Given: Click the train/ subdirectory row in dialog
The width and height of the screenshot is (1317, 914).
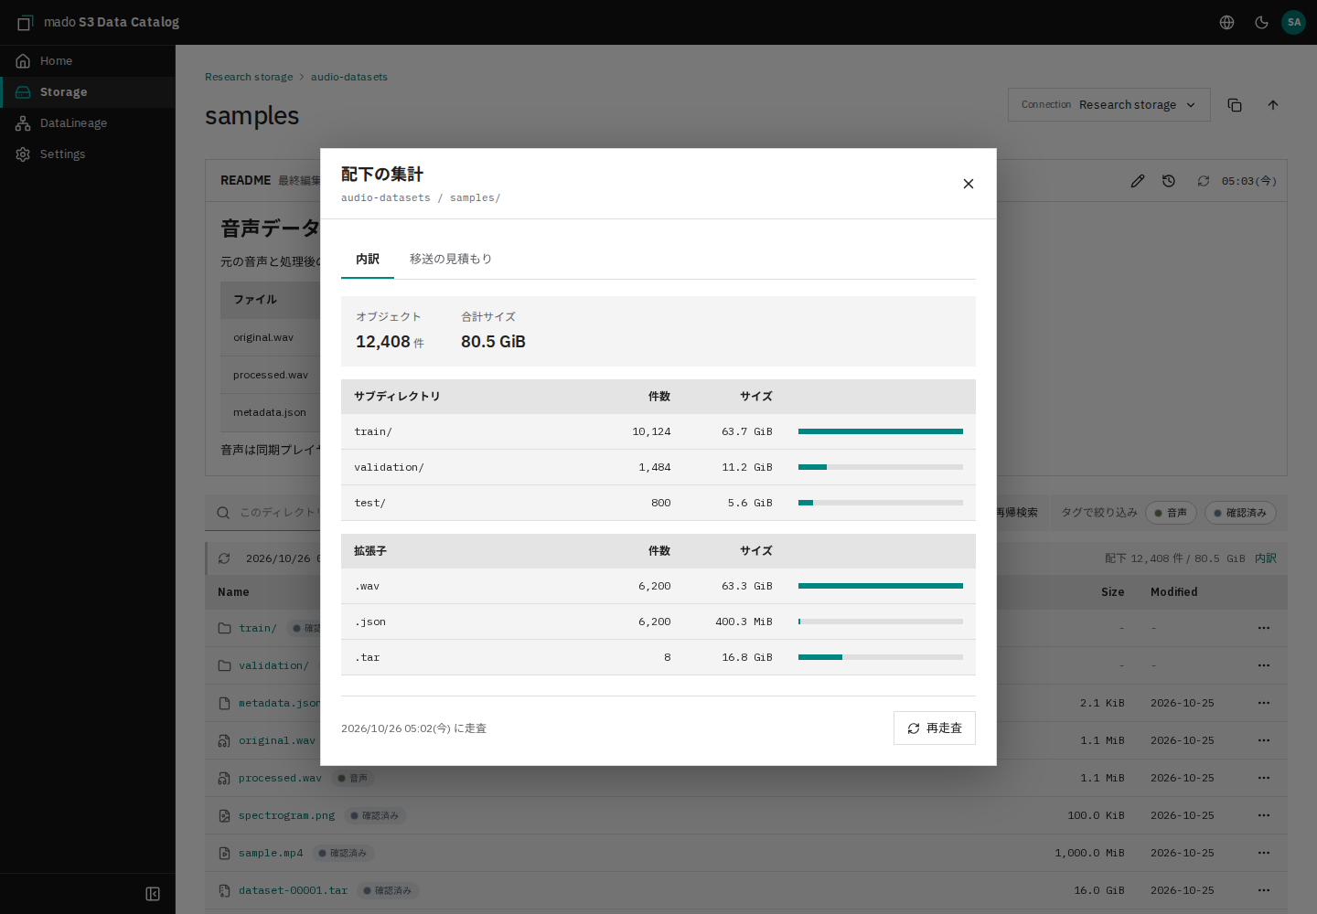Looking at the screenshot, I should 658,431.
